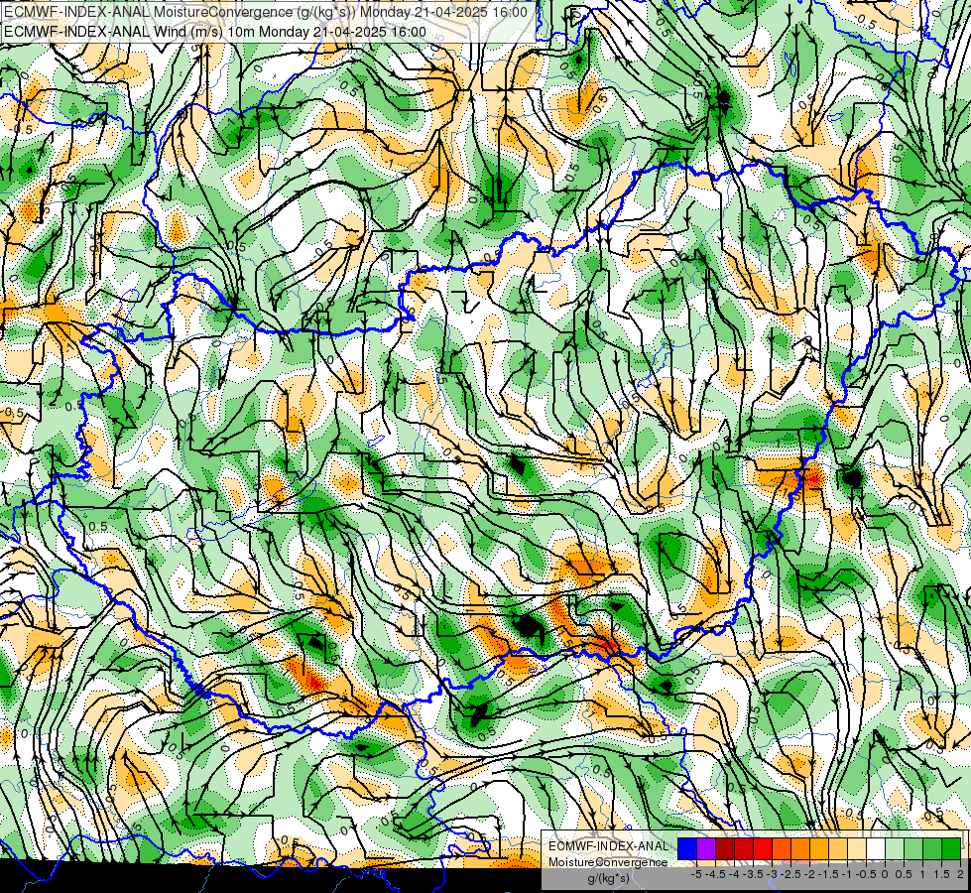Click the legend units g/(kg*s)

(608, 878)
